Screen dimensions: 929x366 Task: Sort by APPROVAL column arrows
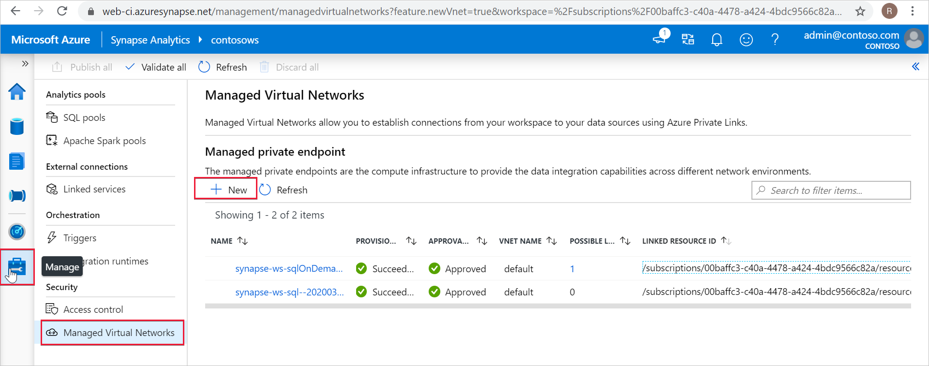pos(482,241)
